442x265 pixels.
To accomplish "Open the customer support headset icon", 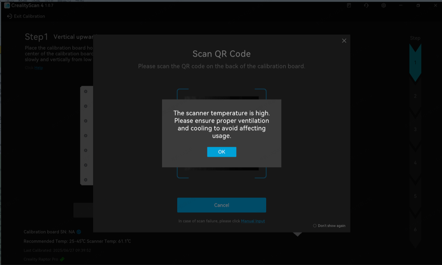I will coord(366,6).
